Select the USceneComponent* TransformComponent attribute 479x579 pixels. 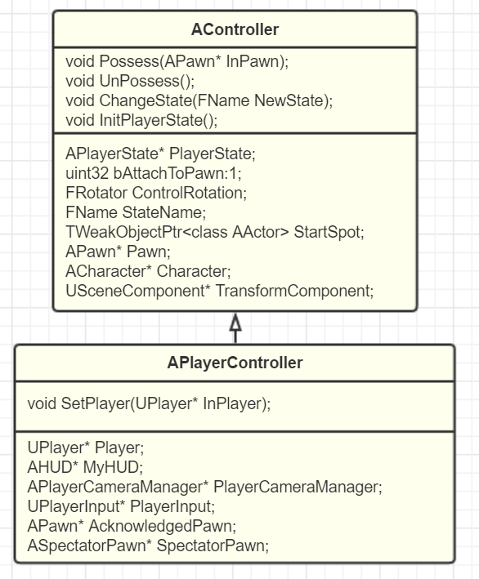(x=220, y=291)
